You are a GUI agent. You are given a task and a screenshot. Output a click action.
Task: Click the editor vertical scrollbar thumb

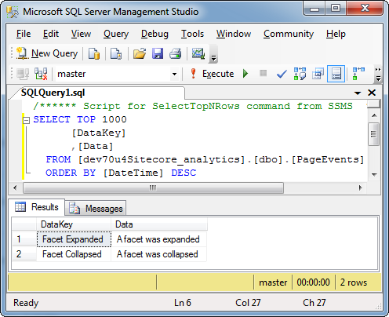374,134
